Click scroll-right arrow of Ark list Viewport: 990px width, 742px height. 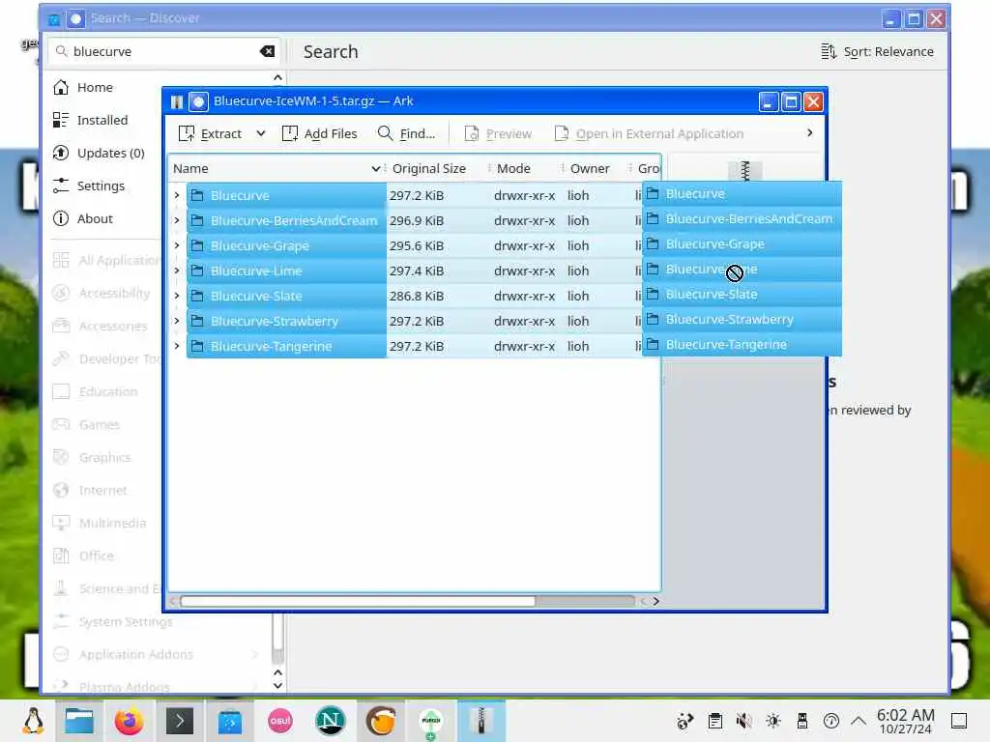(x=656, y=601)
